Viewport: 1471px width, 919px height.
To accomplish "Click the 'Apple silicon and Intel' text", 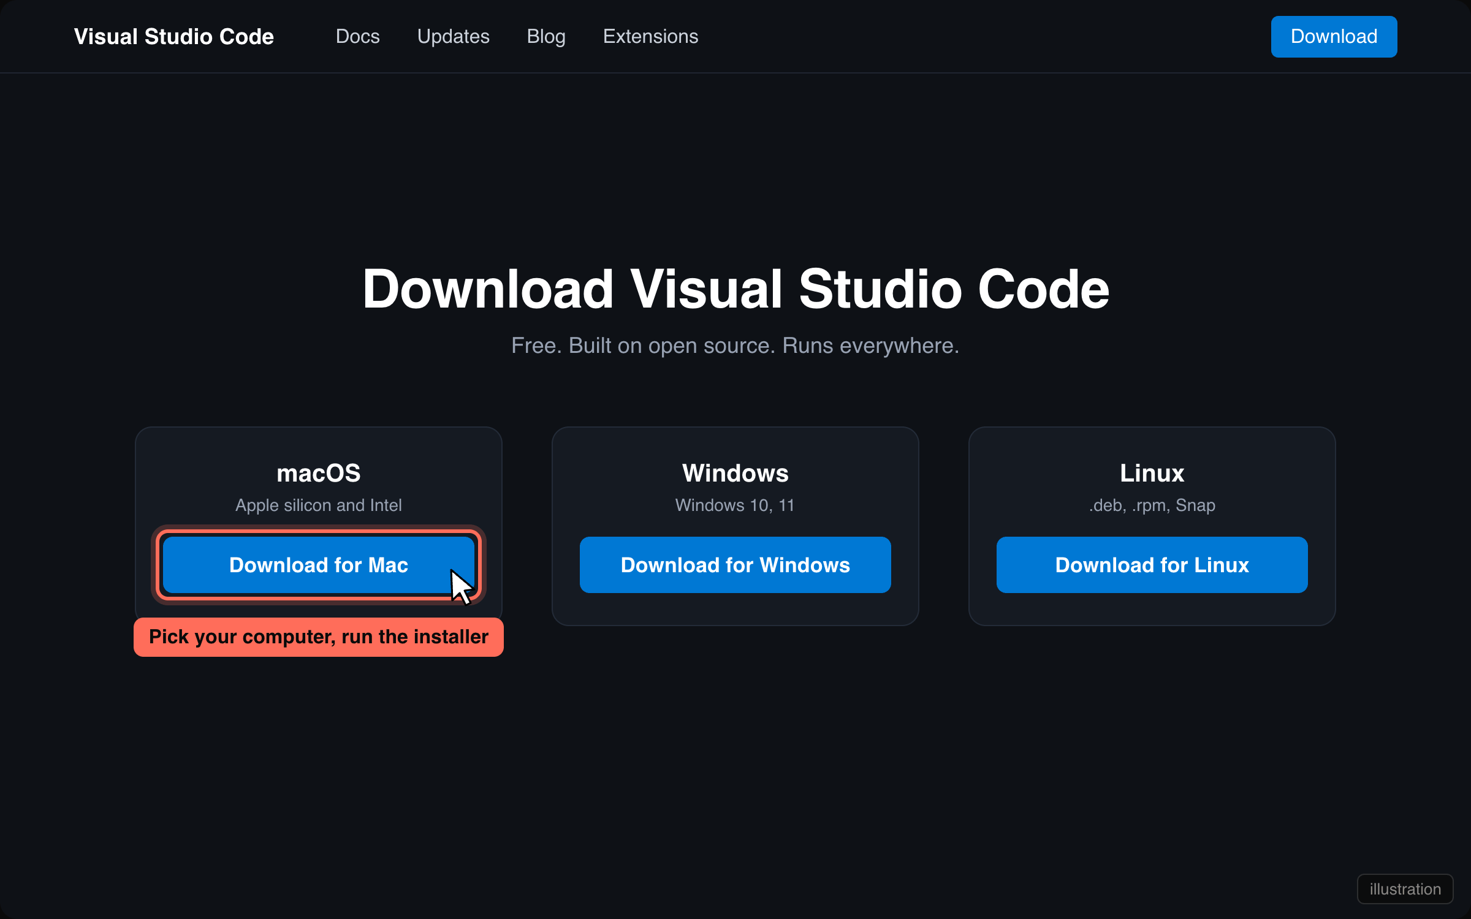I will pyautogui.click(x=319, y=505).
